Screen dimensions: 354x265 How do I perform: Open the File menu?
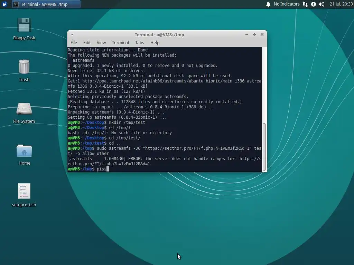[74, 42]
